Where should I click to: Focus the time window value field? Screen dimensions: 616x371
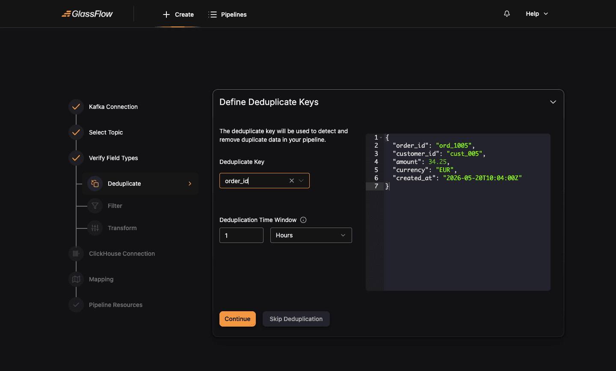click(241, 235)
